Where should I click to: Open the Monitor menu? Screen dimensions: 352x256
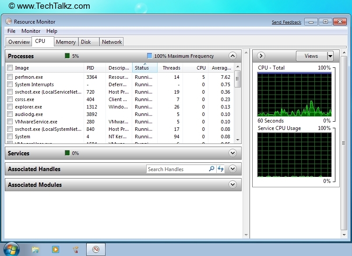31,31
